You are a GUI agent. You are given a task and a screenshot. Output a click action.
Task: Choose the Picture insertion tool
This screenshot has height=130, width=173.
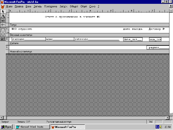(x=3, y=39)
